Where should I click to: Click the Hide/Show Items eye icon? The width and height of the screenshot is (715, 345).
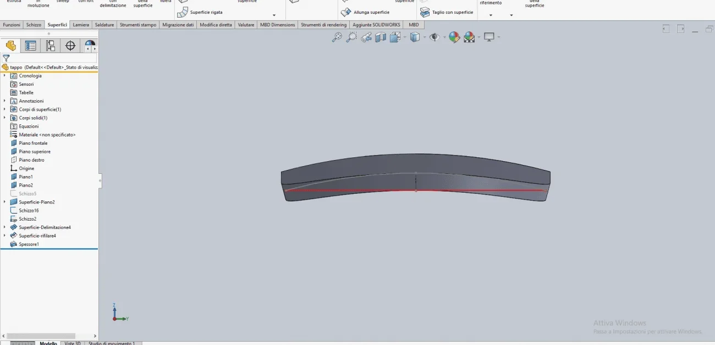(435, 37)
